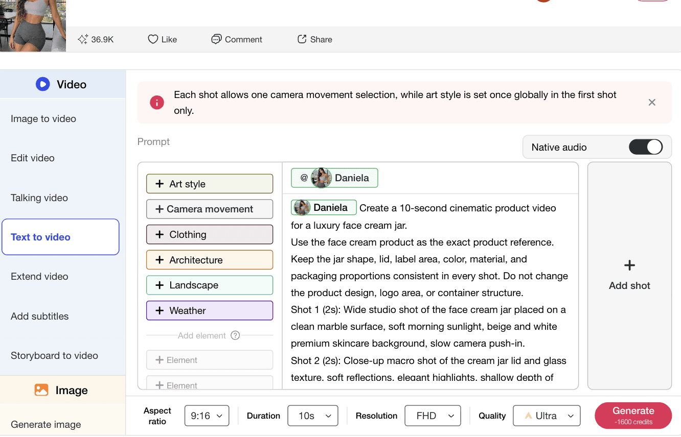
Task: Click the Image section header
Action: coord(62,390)
